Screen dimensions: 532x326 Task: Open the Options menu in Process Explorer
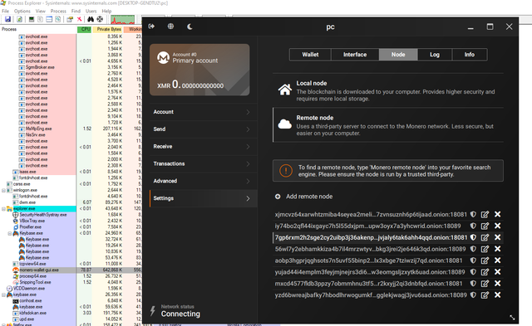22,11
